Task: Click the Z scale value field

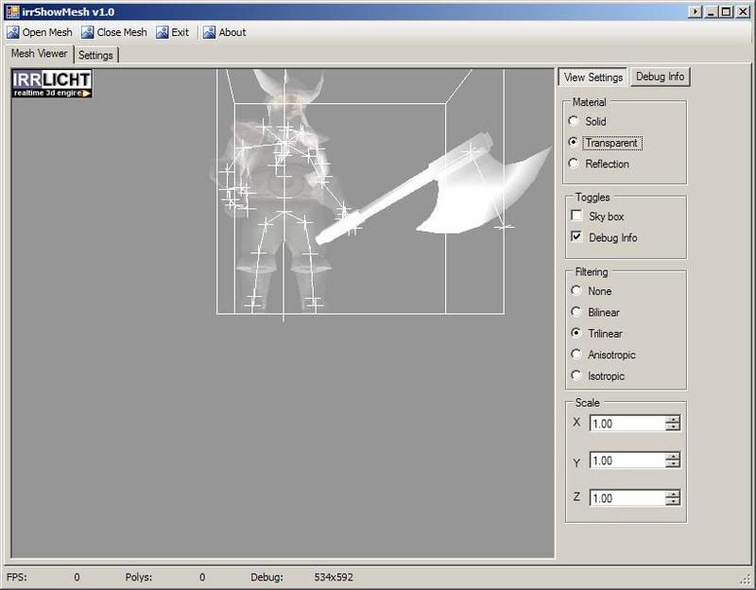Action: click(x=627, y=498)
